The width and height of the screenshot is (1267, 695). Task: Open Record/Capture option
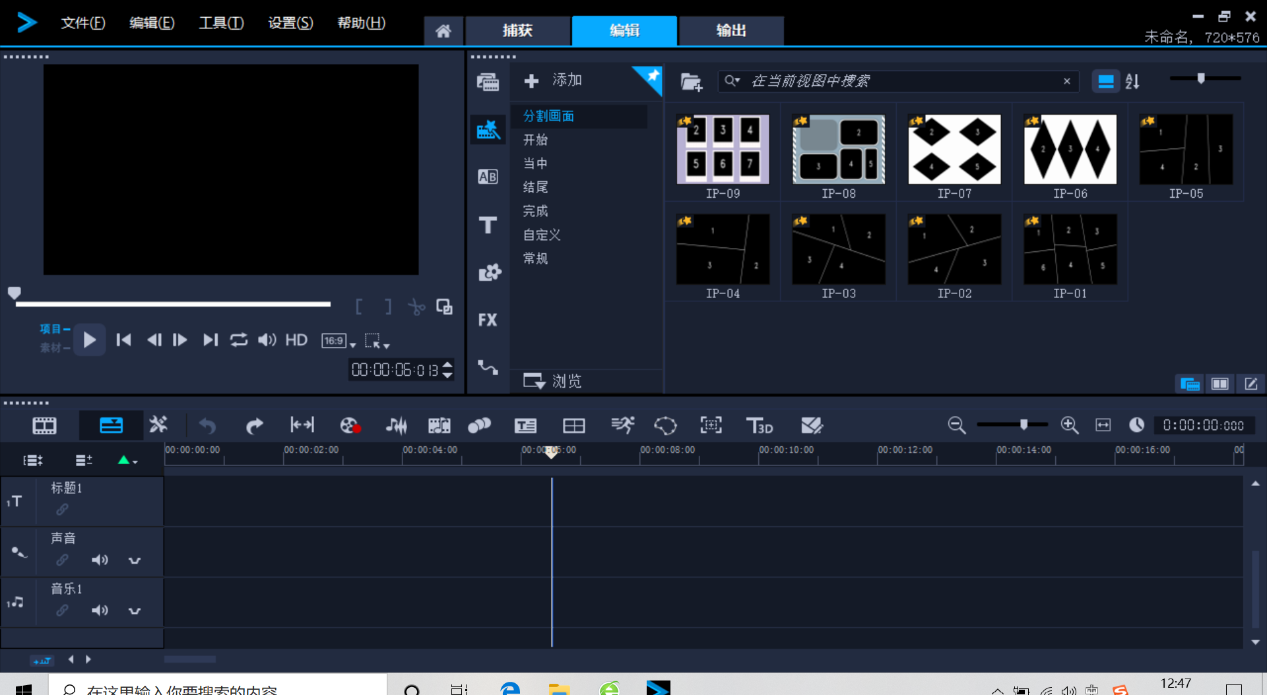[350, 426]
